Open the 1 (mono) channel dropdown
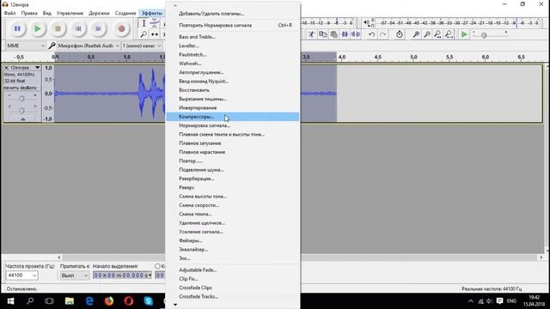Viewport: 550px width, 309px height. (x=142, y=45)
